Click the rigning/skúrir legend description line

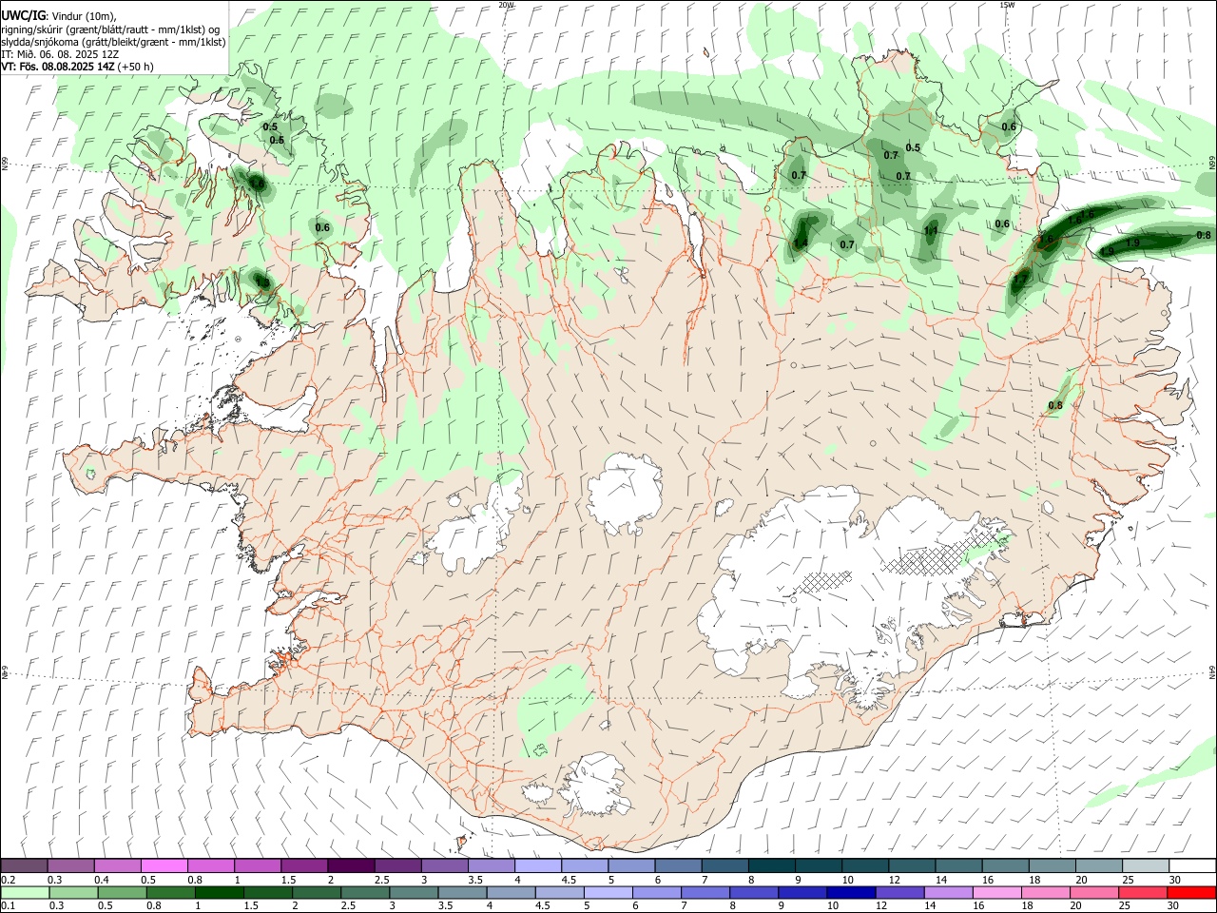(110, 29)
